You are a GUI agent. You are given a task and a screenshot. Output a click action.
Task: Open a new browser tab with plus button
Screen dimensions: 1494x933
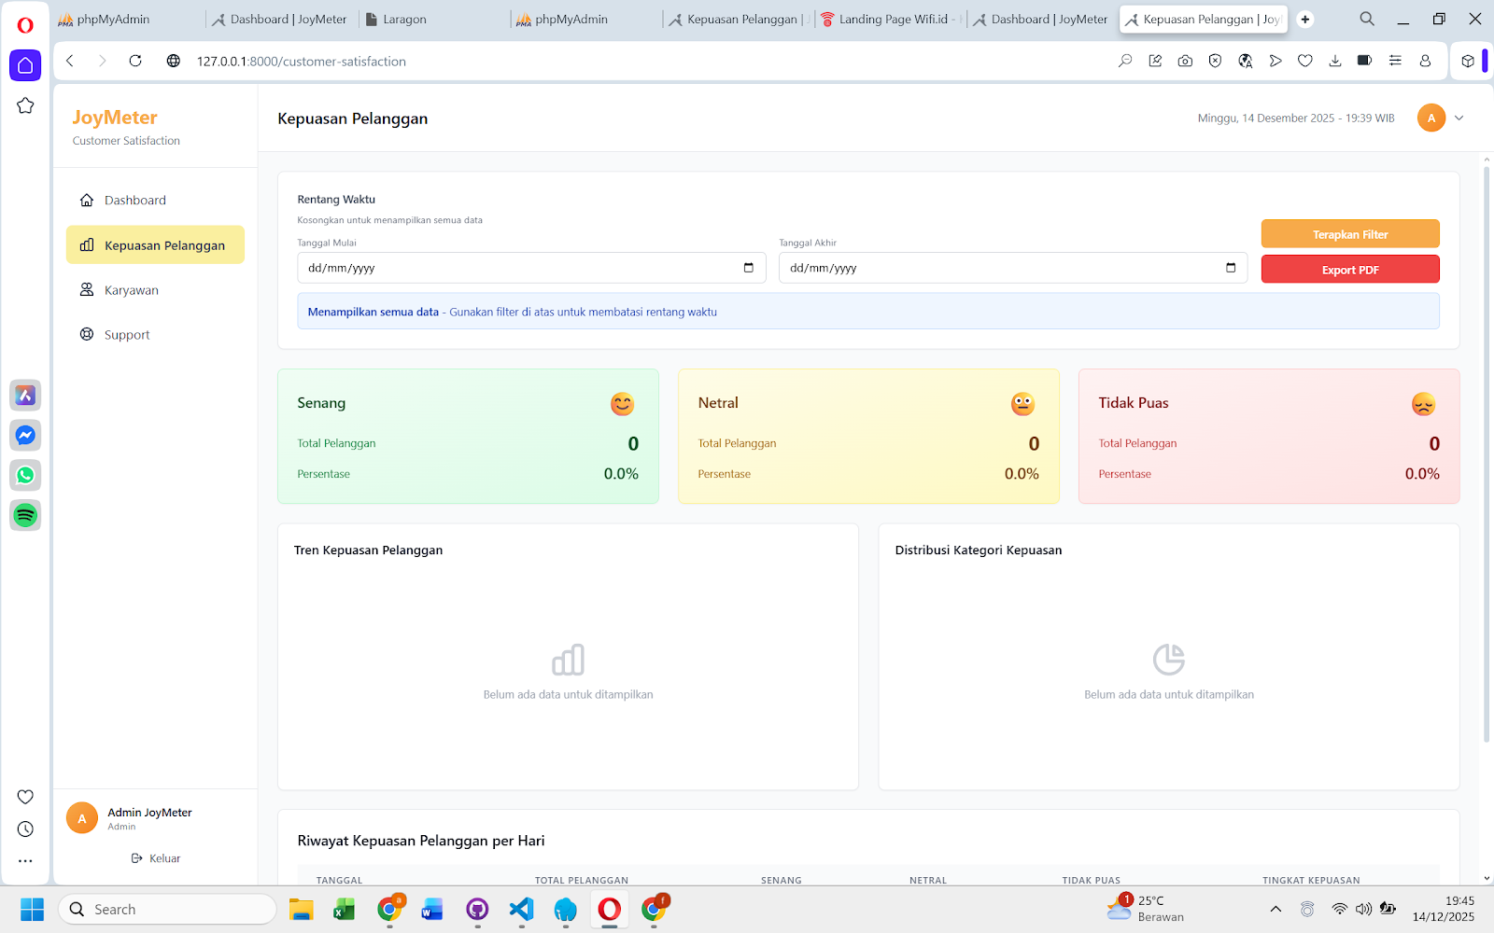(1305, 19)
